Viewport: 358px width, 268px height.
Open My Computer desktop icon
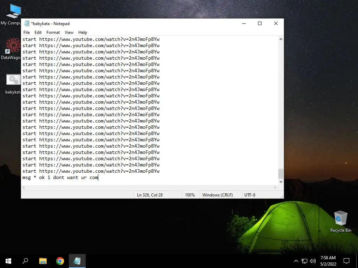(x=11, y=15)
